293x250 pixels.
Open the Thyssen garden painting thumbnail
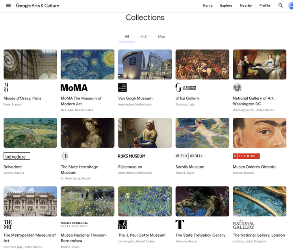click(87, 202)
